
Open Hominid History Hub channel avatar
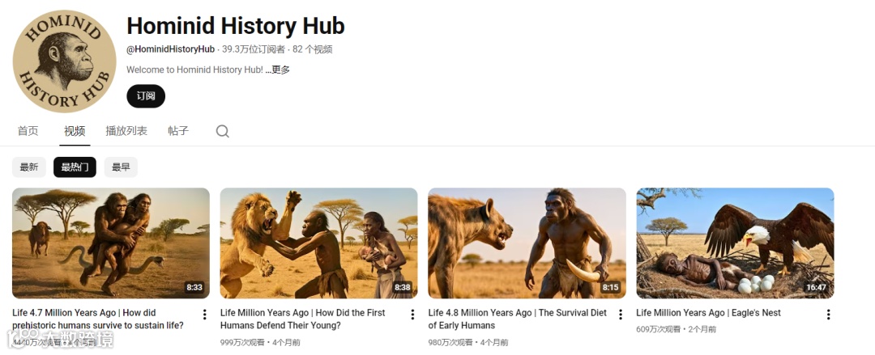(64, 61)
